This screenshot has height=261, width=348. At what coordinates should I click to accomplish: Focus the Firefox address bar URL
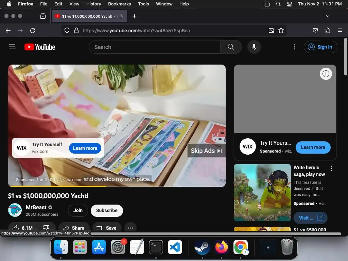(136, 30)
